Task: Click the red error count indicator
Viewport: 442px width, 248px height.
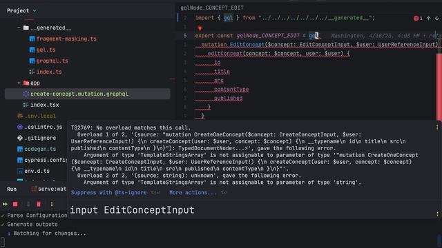Action: [x=418, y=19]
